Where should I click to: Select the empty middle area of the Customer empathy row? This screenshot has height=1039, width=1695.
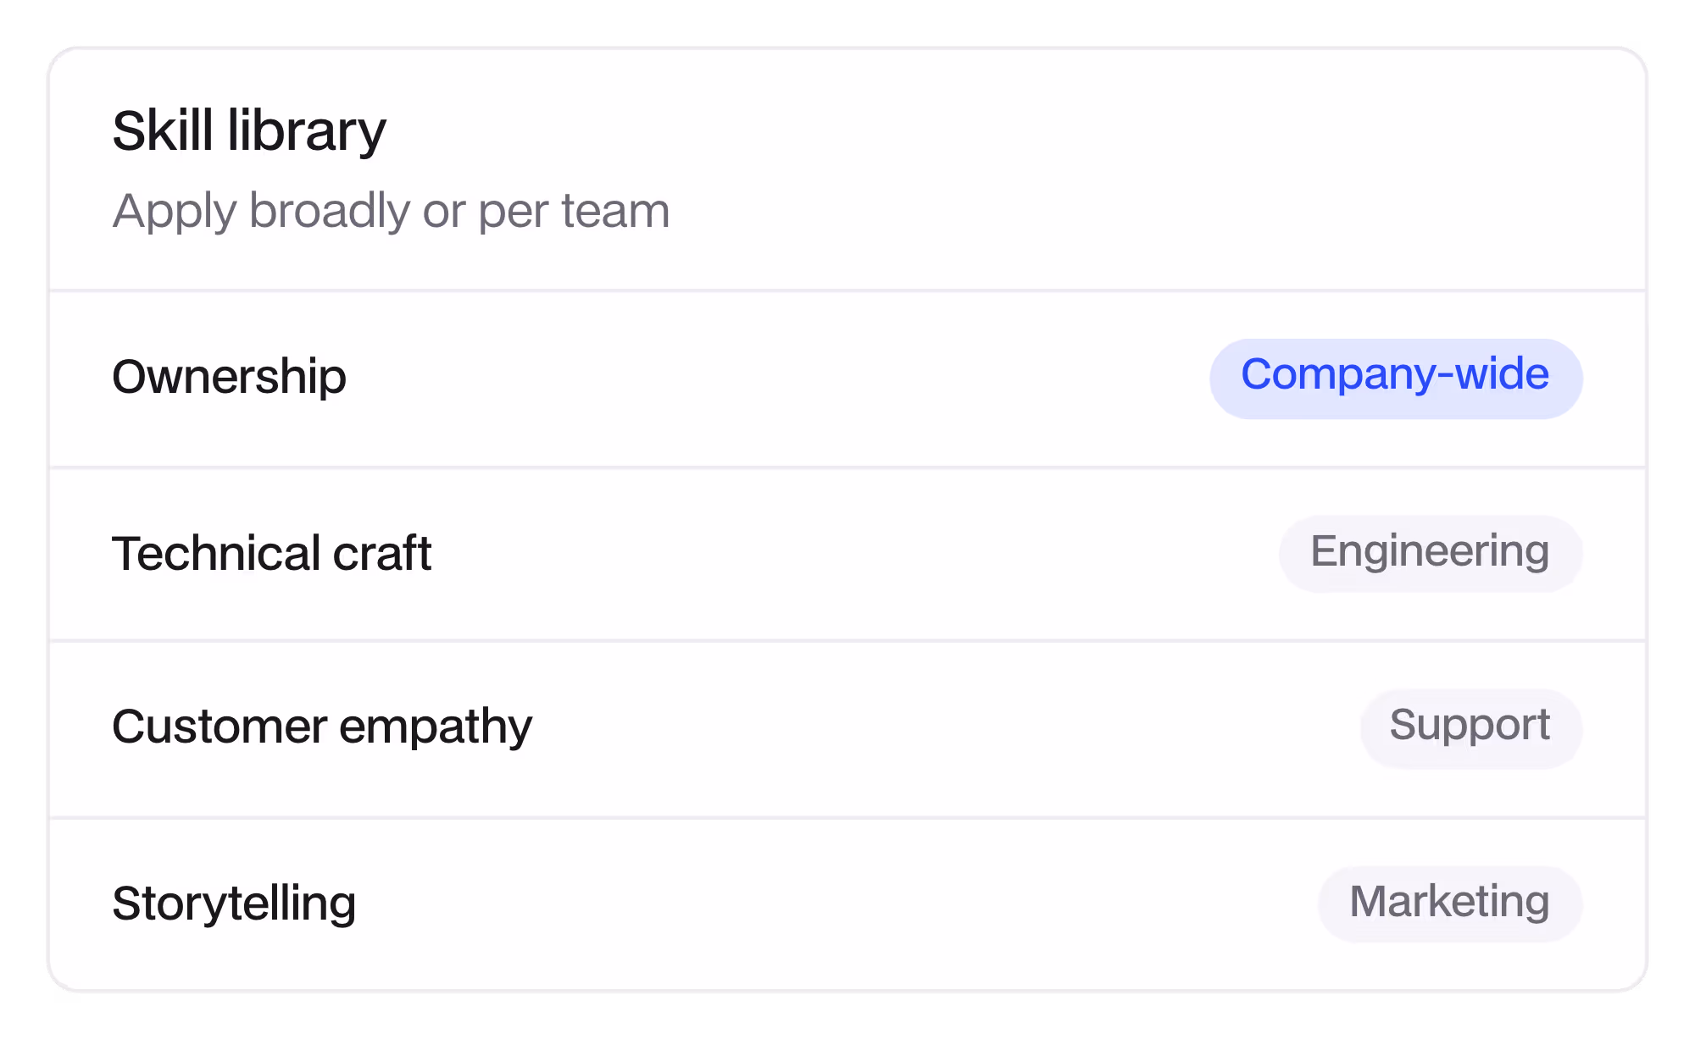947,728
